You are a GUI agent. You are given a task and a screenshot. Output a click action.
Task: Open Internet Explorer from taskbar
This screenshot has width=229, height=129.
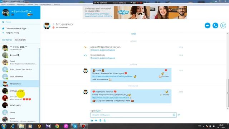(x=13, y=126)
